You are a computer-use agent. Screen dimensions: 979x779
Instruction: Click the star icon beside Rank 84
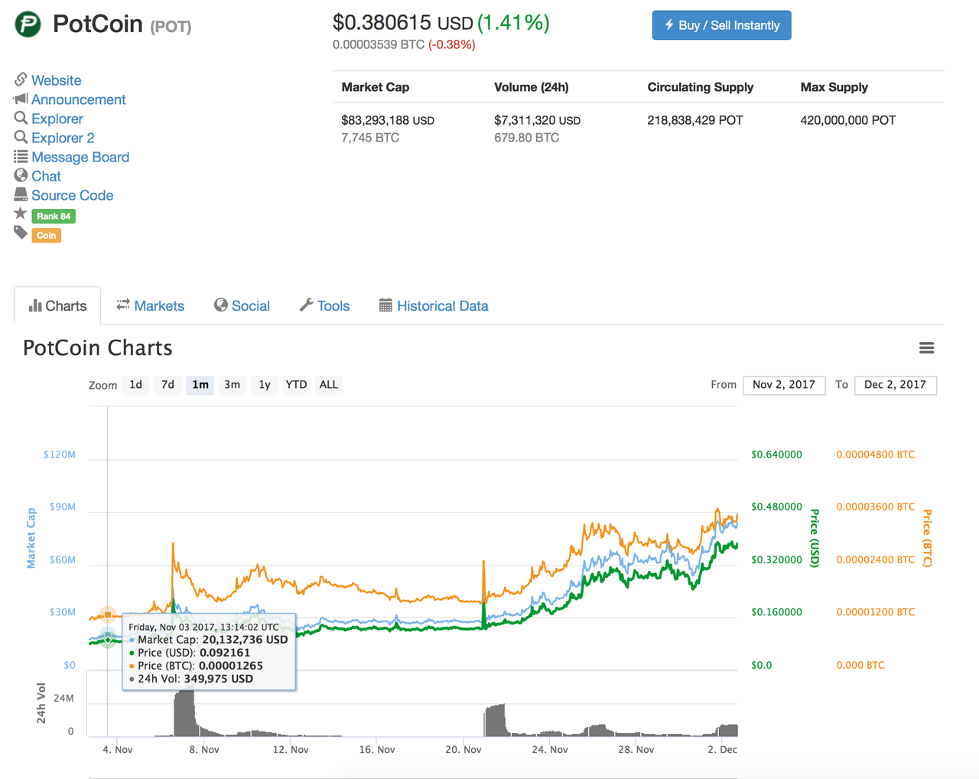[x=21, y=213]
